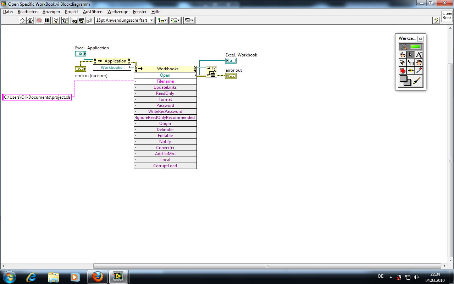
Task: Open the Werkzeuge menu
Action: (x=118, y=12)
